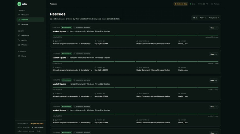240x134 pixels.
Task: Click 'Sep 13, 04:00 PM' on card C86F17F6
Action: point(101,96)
